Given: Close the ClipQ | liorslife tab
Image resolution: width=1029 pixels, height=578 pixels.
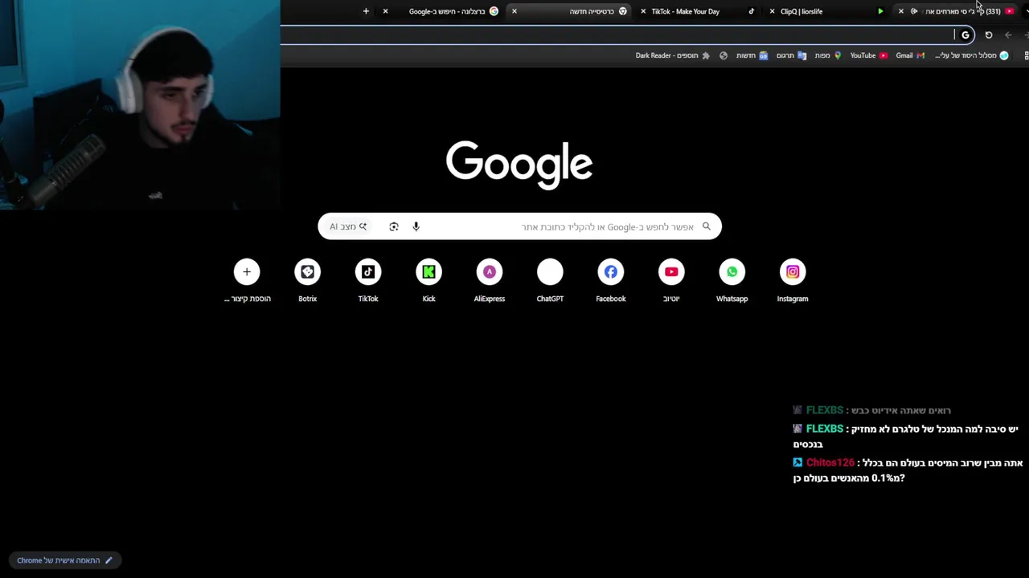Looking at the screenshot, I should point(773,11).
